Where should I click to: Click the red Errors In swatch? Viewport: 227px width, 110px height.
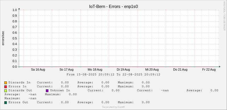point(6,87)
